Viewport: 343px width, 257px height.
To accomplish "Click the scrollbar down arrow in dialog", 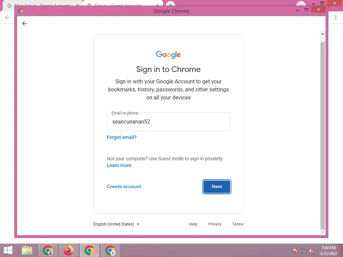I will [323, 232].
